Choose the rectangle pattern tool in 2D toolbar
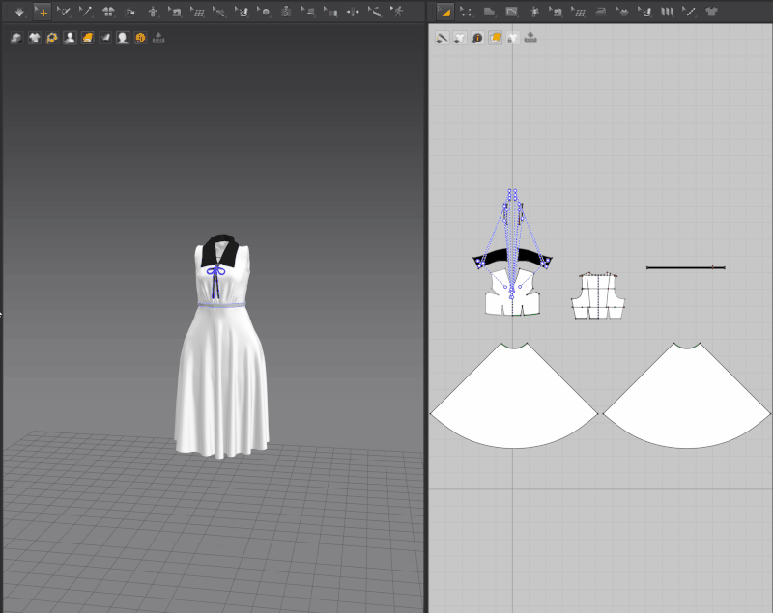773x613 pixels. (x=511, y=12)
